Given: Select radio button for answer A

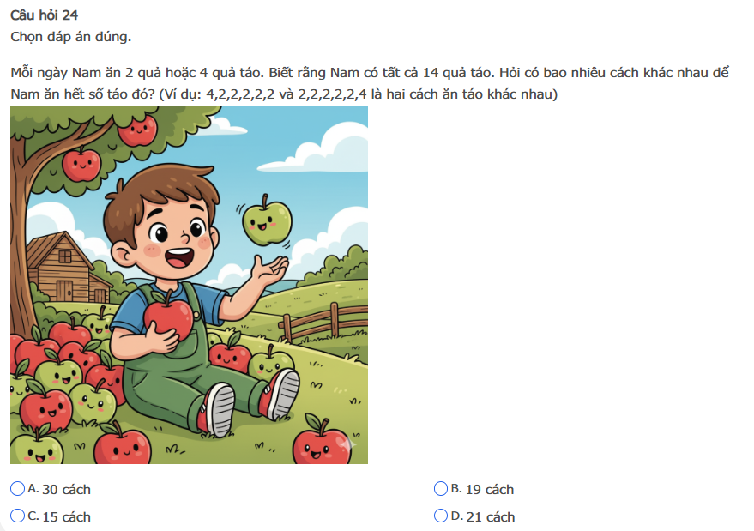Looking at the screenshot, I should 17,489.
